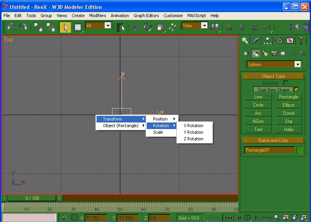Image resolution: width=311 pixels, height=222 pixels.
Task: Click the Helix shape button
Action: coord(288,129)
